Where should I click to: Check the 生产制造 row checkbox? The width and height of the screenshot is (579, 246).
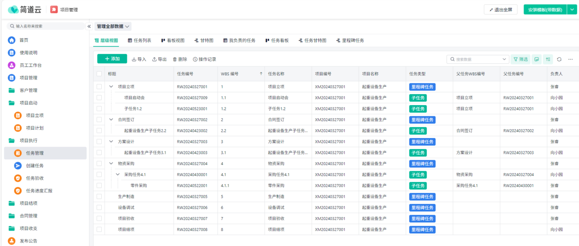[x=99, y=196]
